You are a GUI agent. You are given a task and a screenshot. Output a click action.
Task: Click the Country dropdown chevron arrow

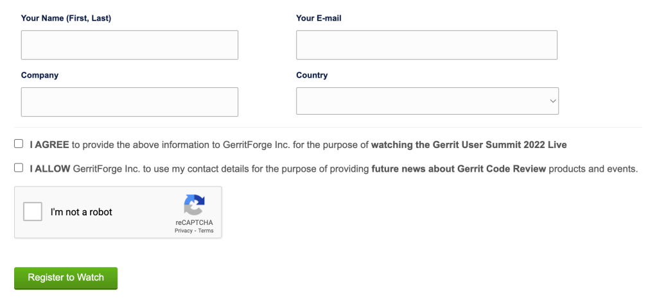(x=552, y=101)
